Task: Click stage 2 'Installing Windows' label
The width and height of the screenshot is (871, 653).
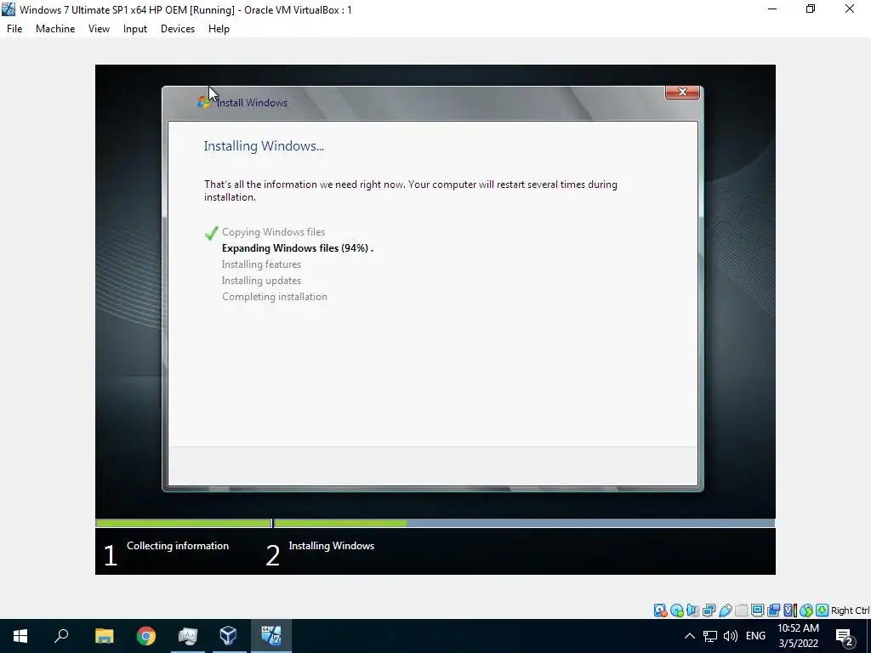Action: pyautogui.click(x=331, y=546)
